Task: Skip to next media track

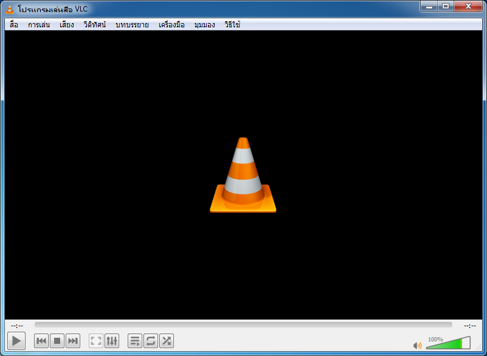Action: click(73, 341)
